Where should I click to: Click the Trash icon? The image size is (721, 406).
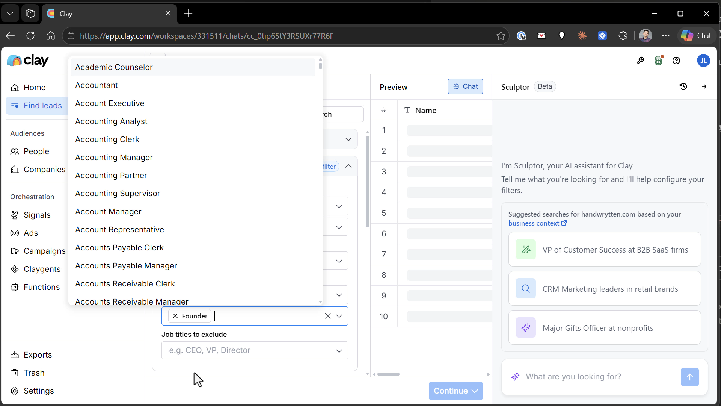pos(15,373)
